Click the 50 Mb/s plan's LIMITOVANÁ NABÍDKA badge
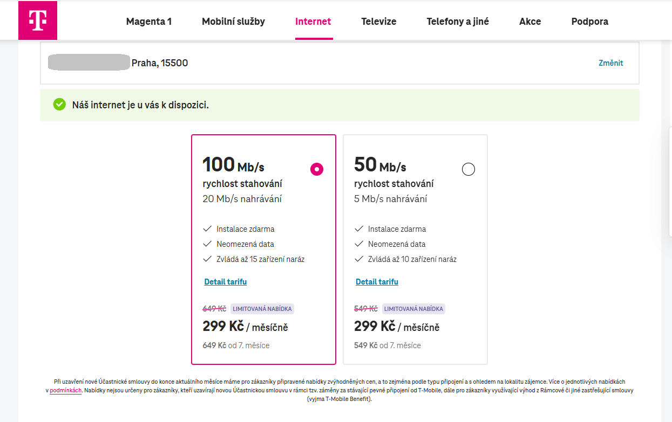 tap(413, 309)
